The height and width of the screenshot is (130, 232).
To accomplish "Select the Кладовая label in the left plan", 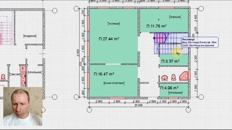I will (x=30, y=36).
